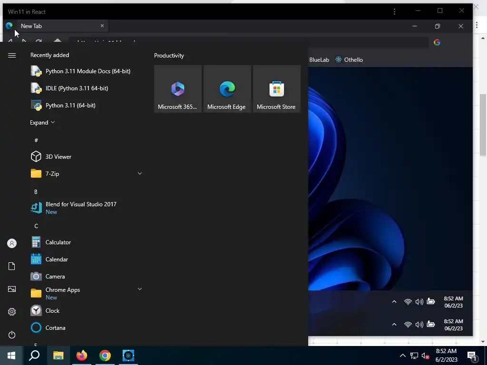Click the Microsoft Store tile

point(276,89)
